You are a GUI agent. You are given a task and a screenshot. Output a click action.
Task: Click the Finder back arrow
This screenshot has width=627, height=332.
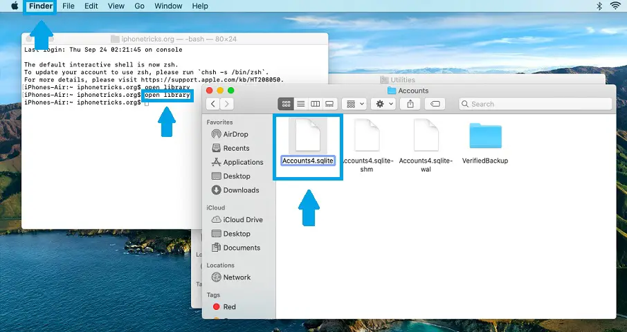click(x=213, y=104)
